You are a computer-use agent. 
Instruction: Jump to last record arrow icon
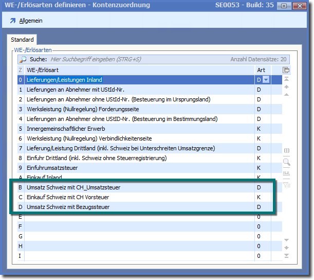pos(286,256)
